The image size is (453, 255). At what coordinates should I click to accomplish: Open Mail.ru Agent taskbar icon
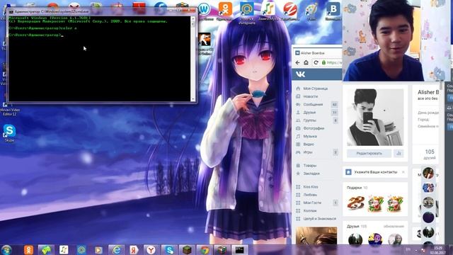(81, 250)
